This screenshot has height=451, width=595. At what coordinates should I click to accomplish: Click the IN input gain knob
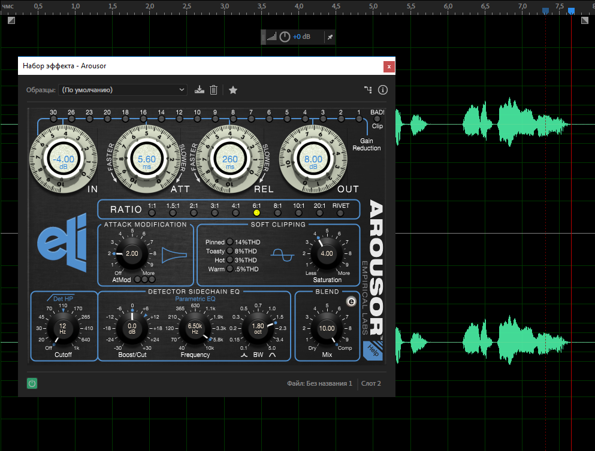click(x=63, y=159)
